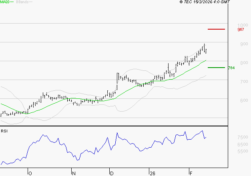Click the 900 price axis label
Image resolution: width=251 pixels, height=176 pixels.
coord(244,44)
